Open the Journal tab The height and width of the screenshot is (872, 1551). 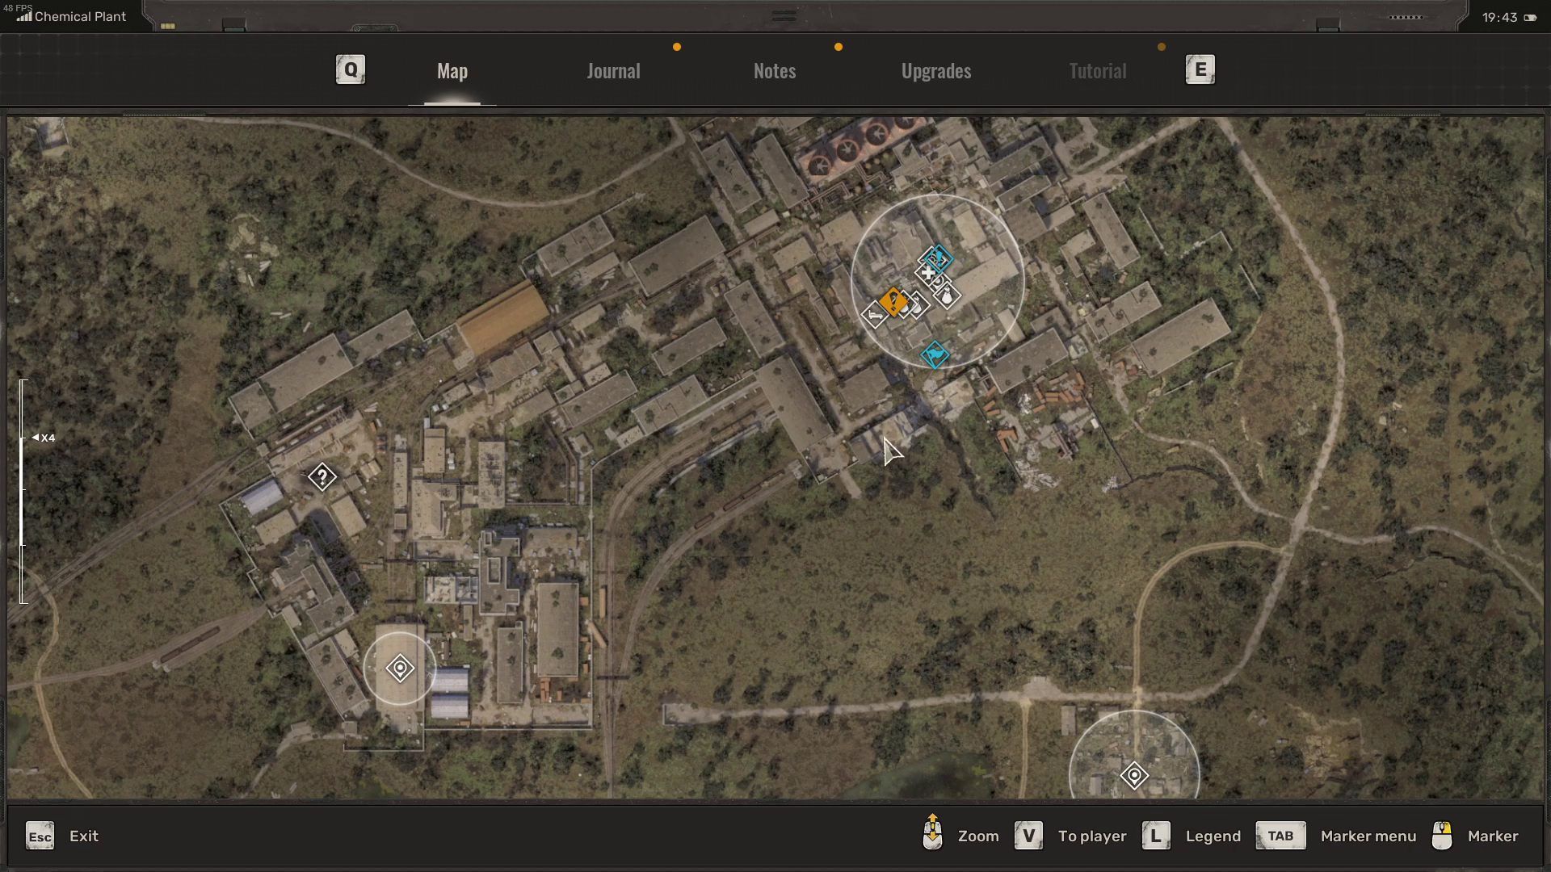pos(613,71)
